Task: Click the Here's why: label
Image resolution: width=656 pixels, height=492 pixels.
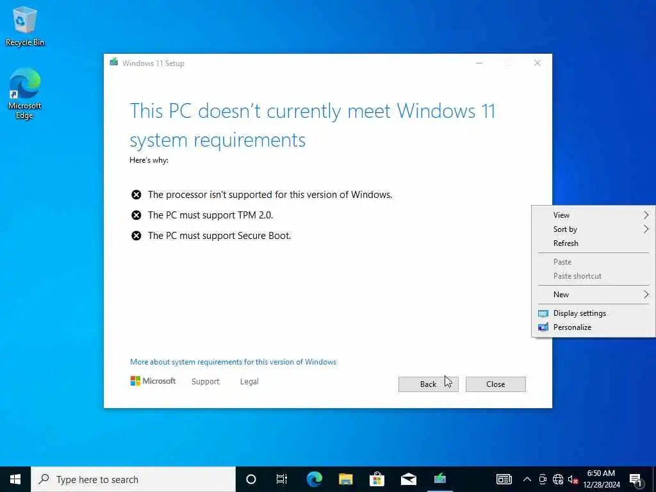Action: click(x=149, y=160)
